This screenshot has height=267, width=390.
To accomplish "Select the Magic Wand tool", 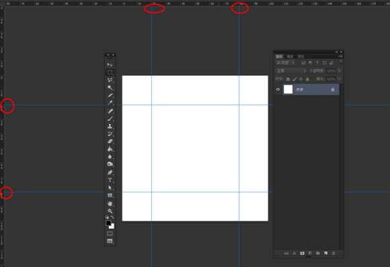I will (110, 88).
